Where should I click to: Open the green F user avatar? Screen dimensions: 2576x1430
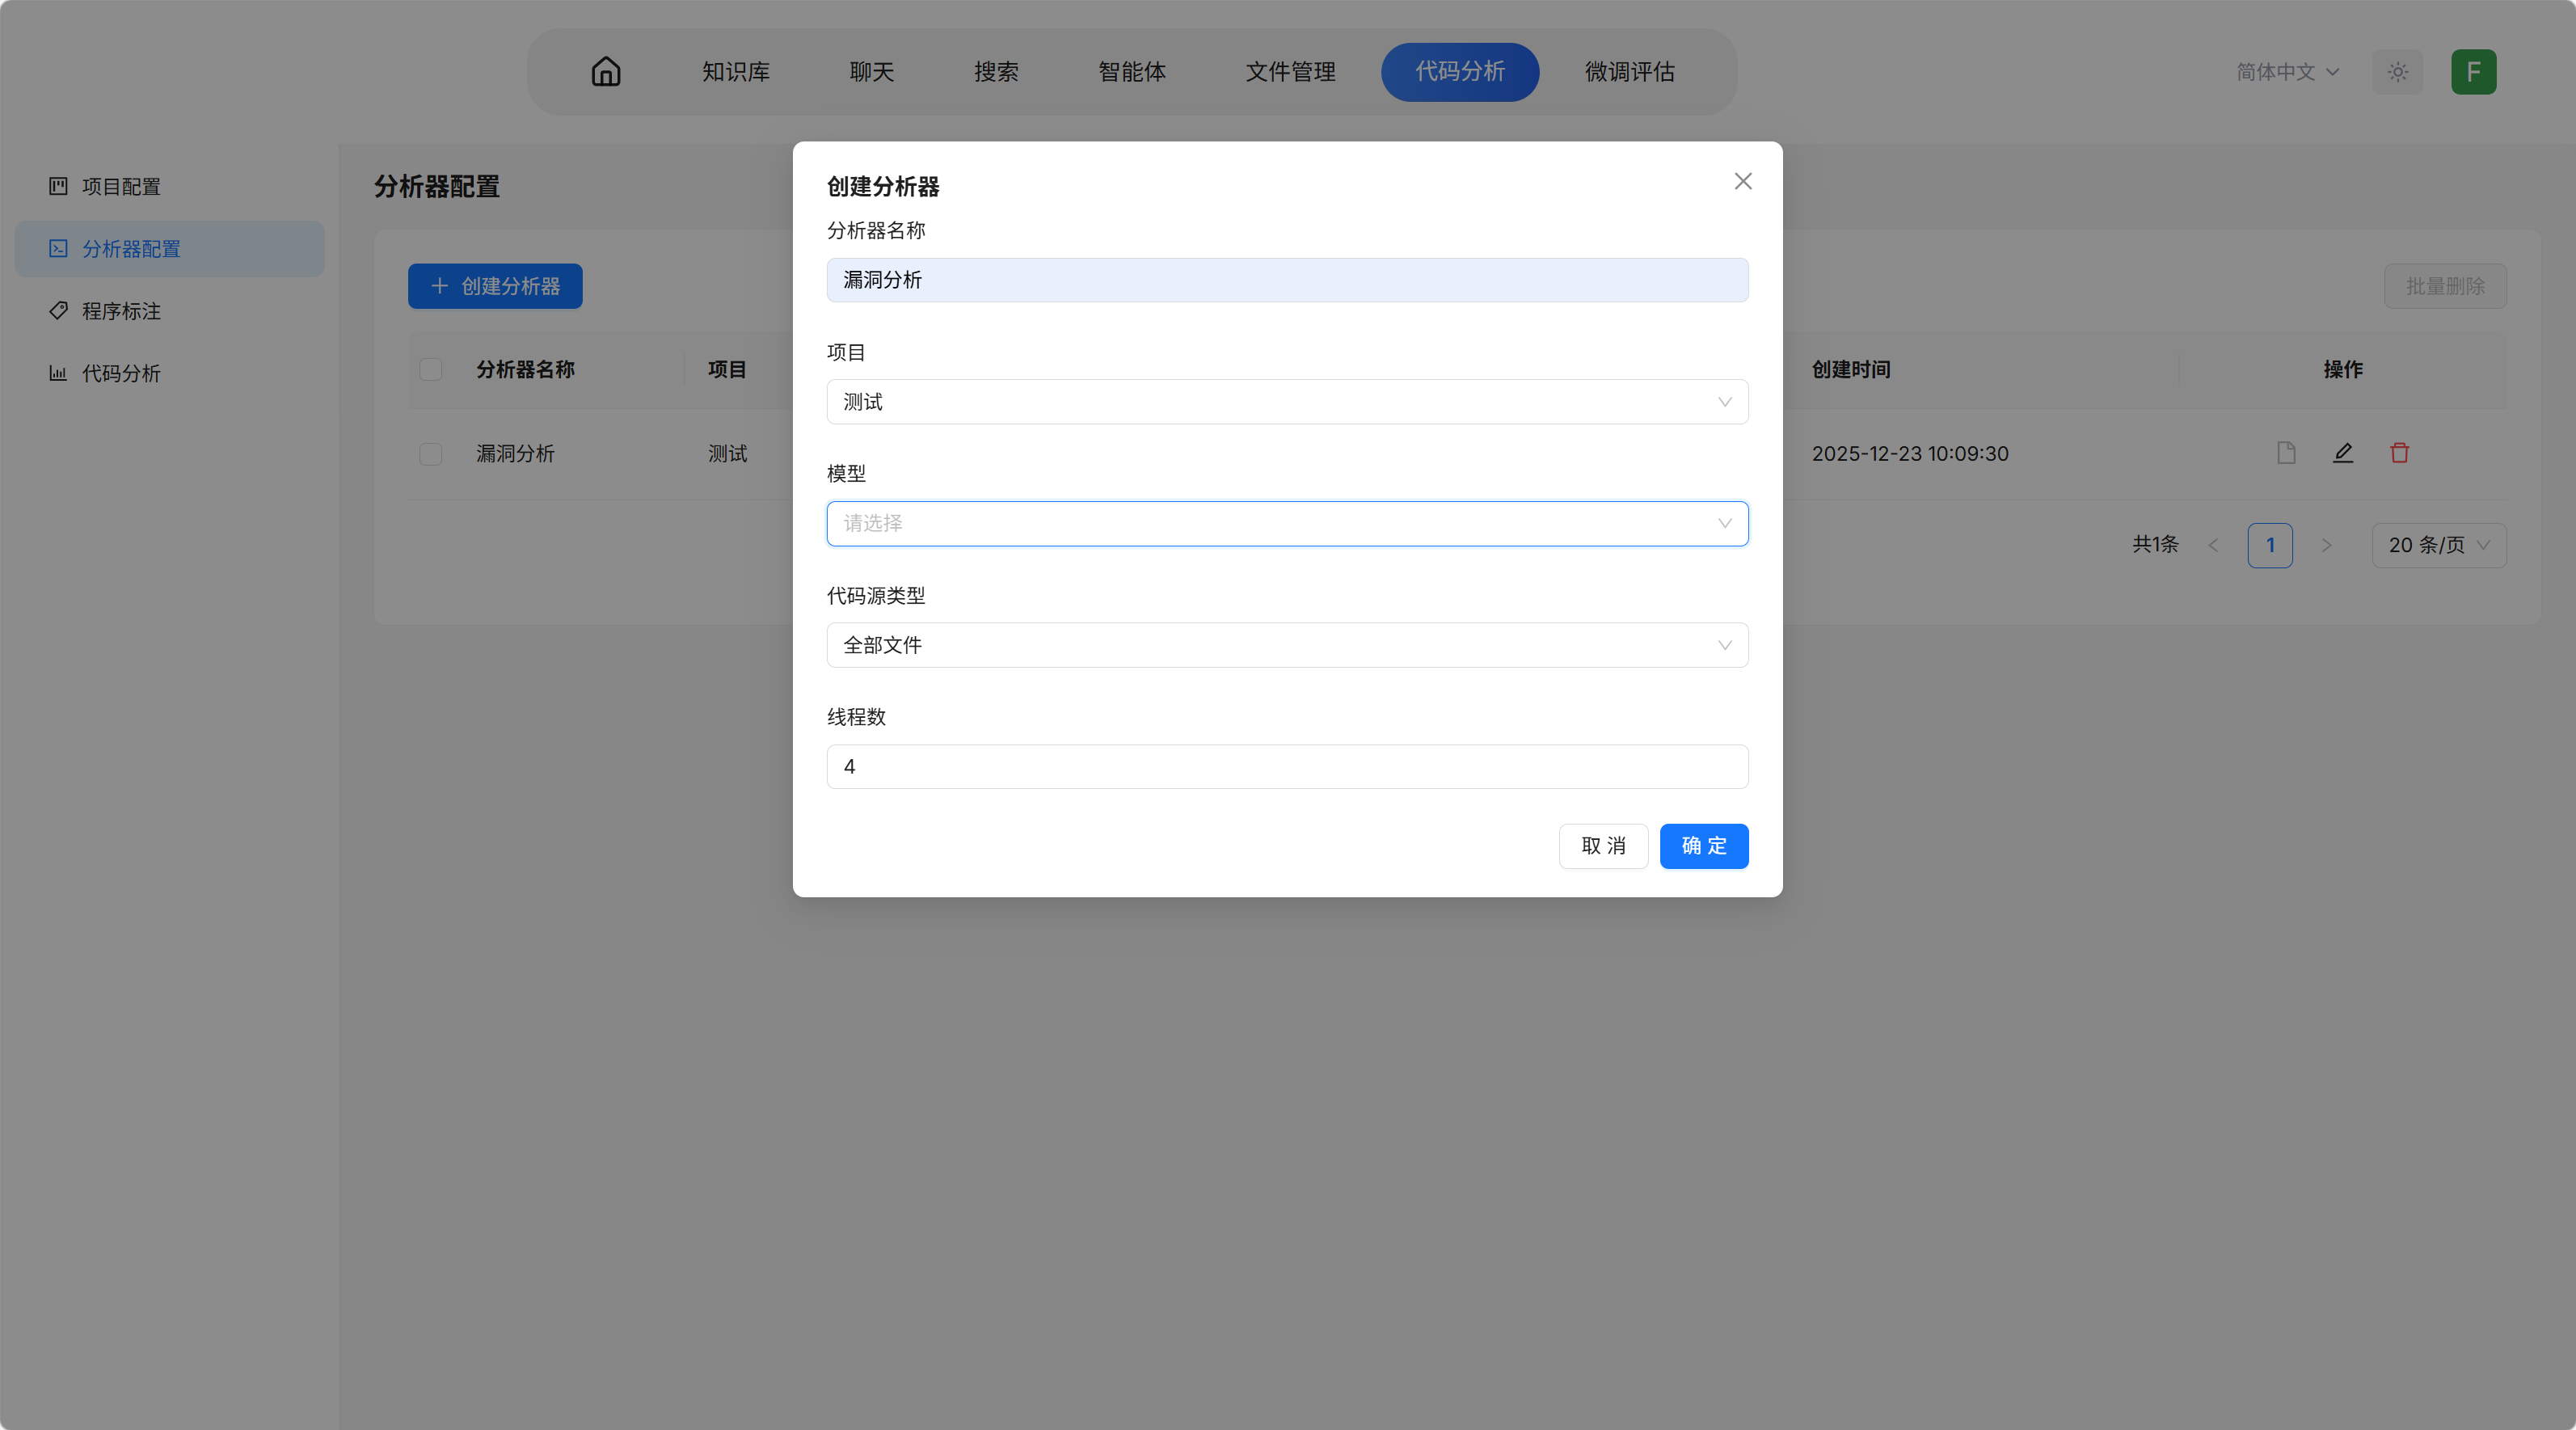[x=2473, y=72]
